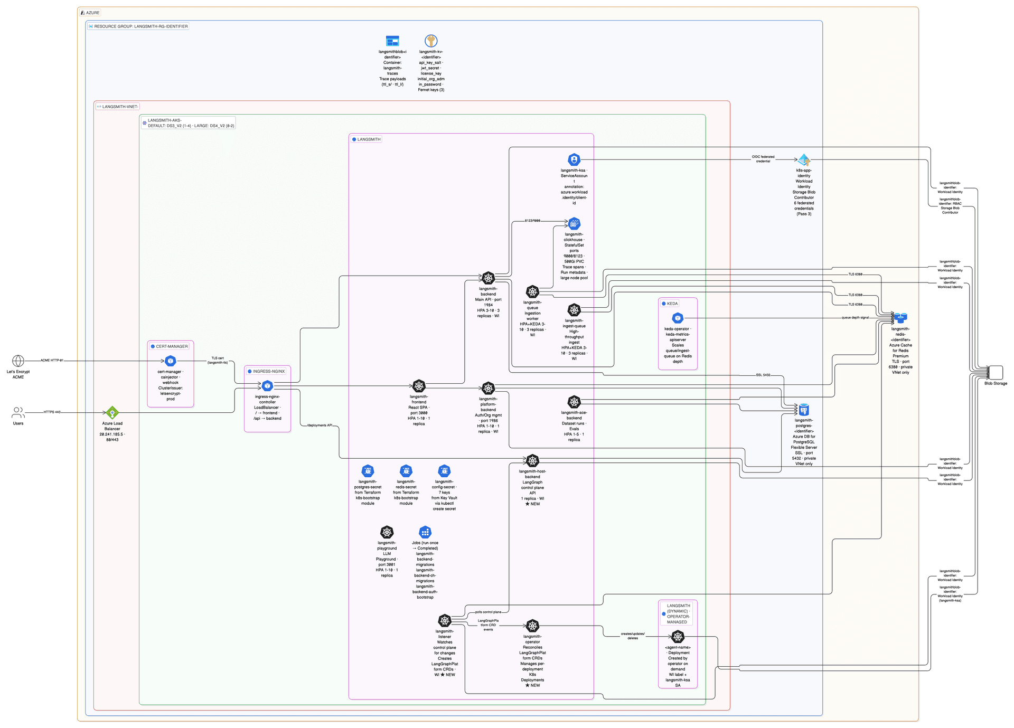Select the queue depth signal edge label

pos(855,318)
